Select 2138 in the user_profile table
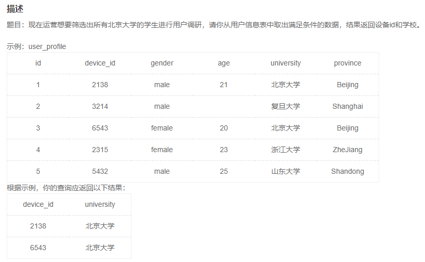 100,85
